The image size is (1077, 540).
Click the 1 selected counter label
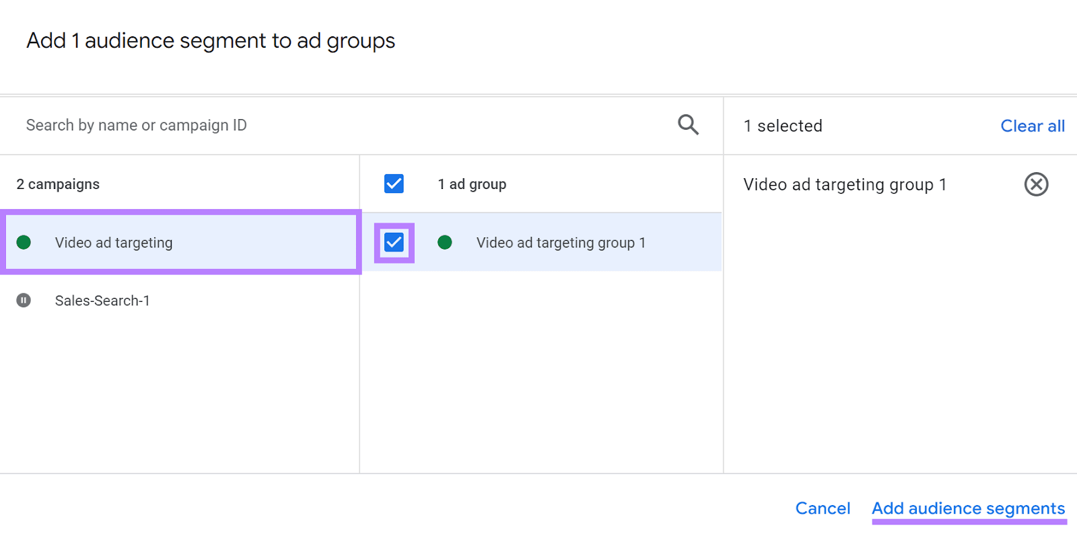pyautogui.click(x=783, y=126)
